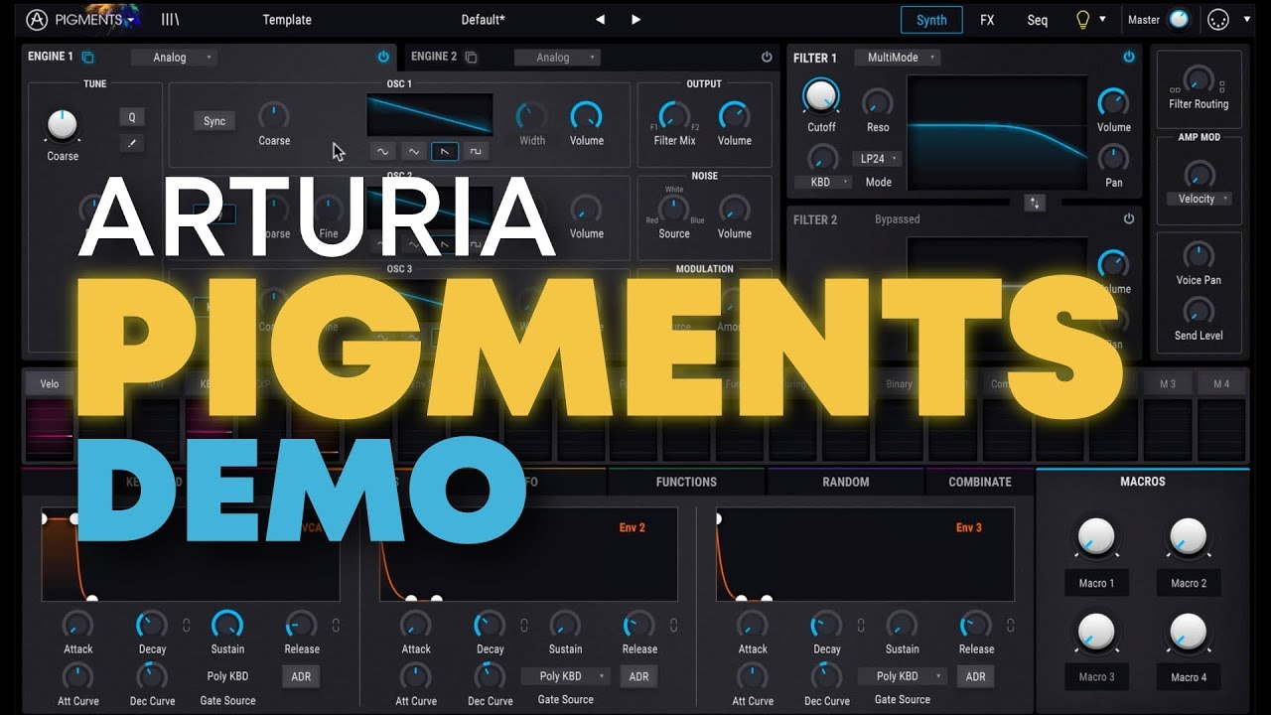
Task: Open the MIDI settings icon
Action: pos(1217,19)
